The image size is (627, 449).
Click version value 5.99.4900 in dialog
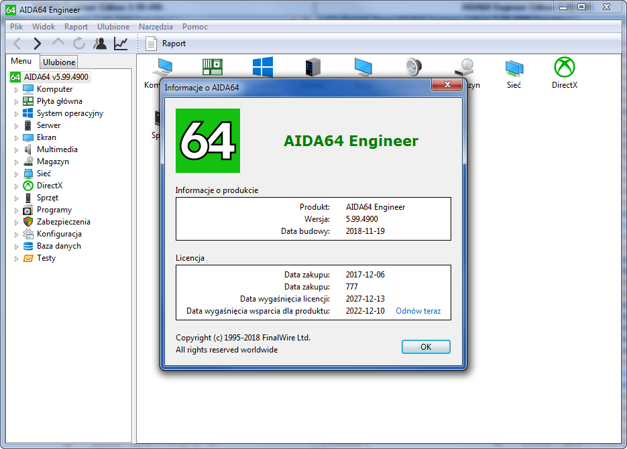tap(361, 219)
